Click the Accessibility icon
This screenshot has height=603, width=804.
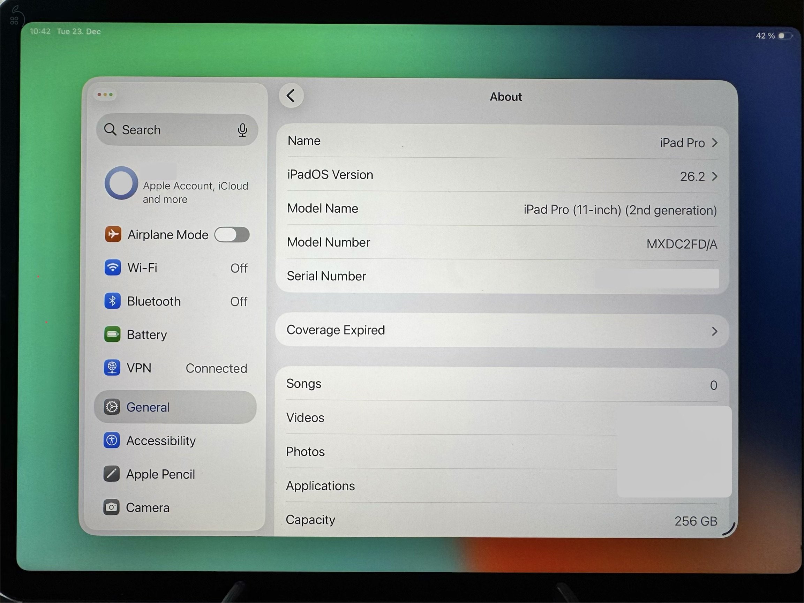click(111, 440)
